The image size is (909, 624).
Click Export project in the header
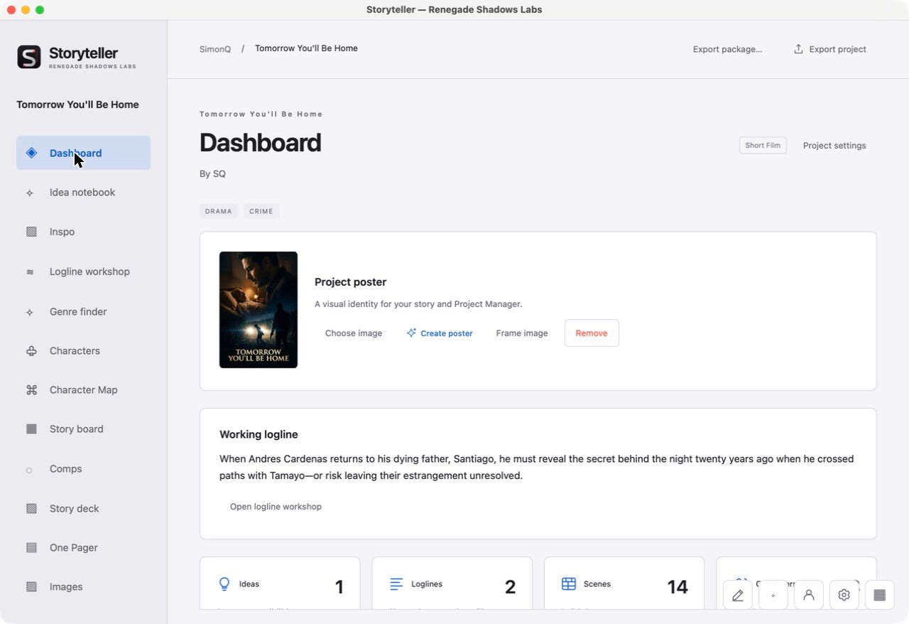point(830,49)
